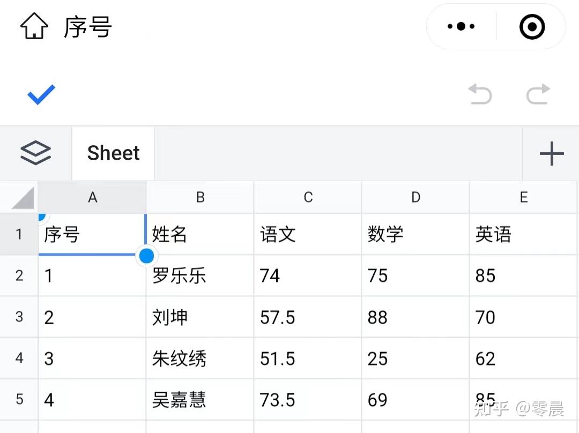Select 数学 score 69 cell
Image resolution: width=579 pixels, height=433 pixels.
(416, 399)
